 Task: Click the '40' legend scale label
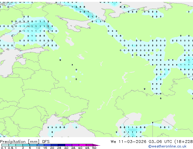click(x=80, y=148)
